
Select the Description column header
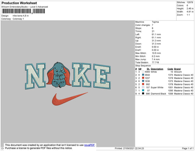click(x=157, y=69)
